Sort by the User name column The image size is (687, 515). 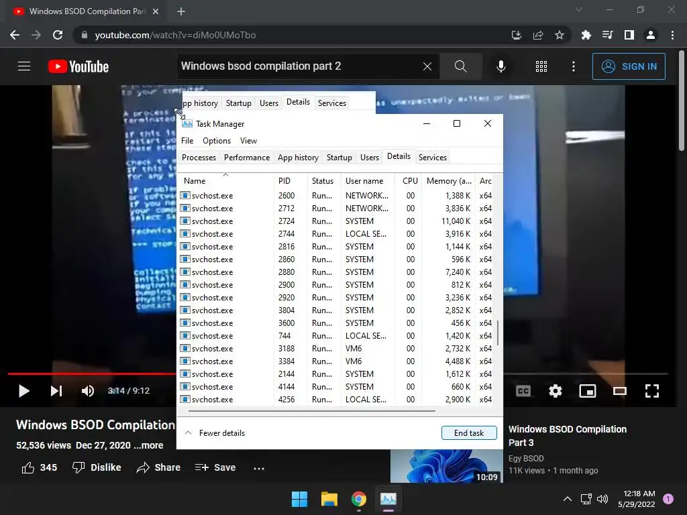[367, 181]
